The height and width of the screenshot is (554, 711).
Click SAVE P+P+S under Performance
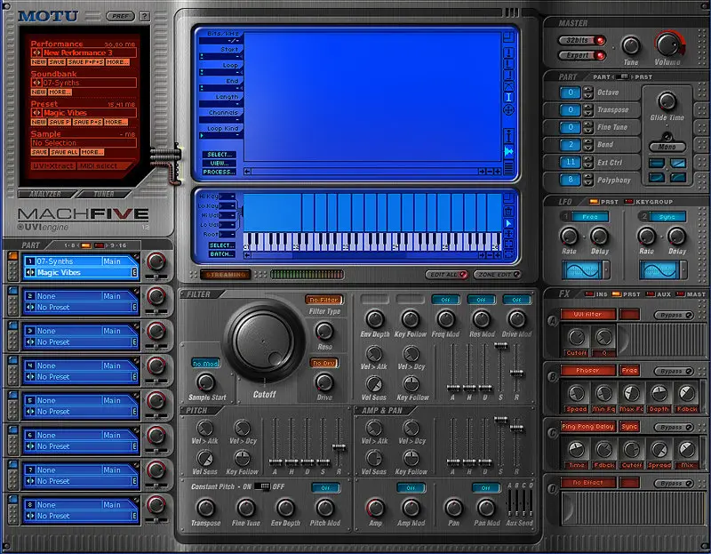(x=85, y=62)
